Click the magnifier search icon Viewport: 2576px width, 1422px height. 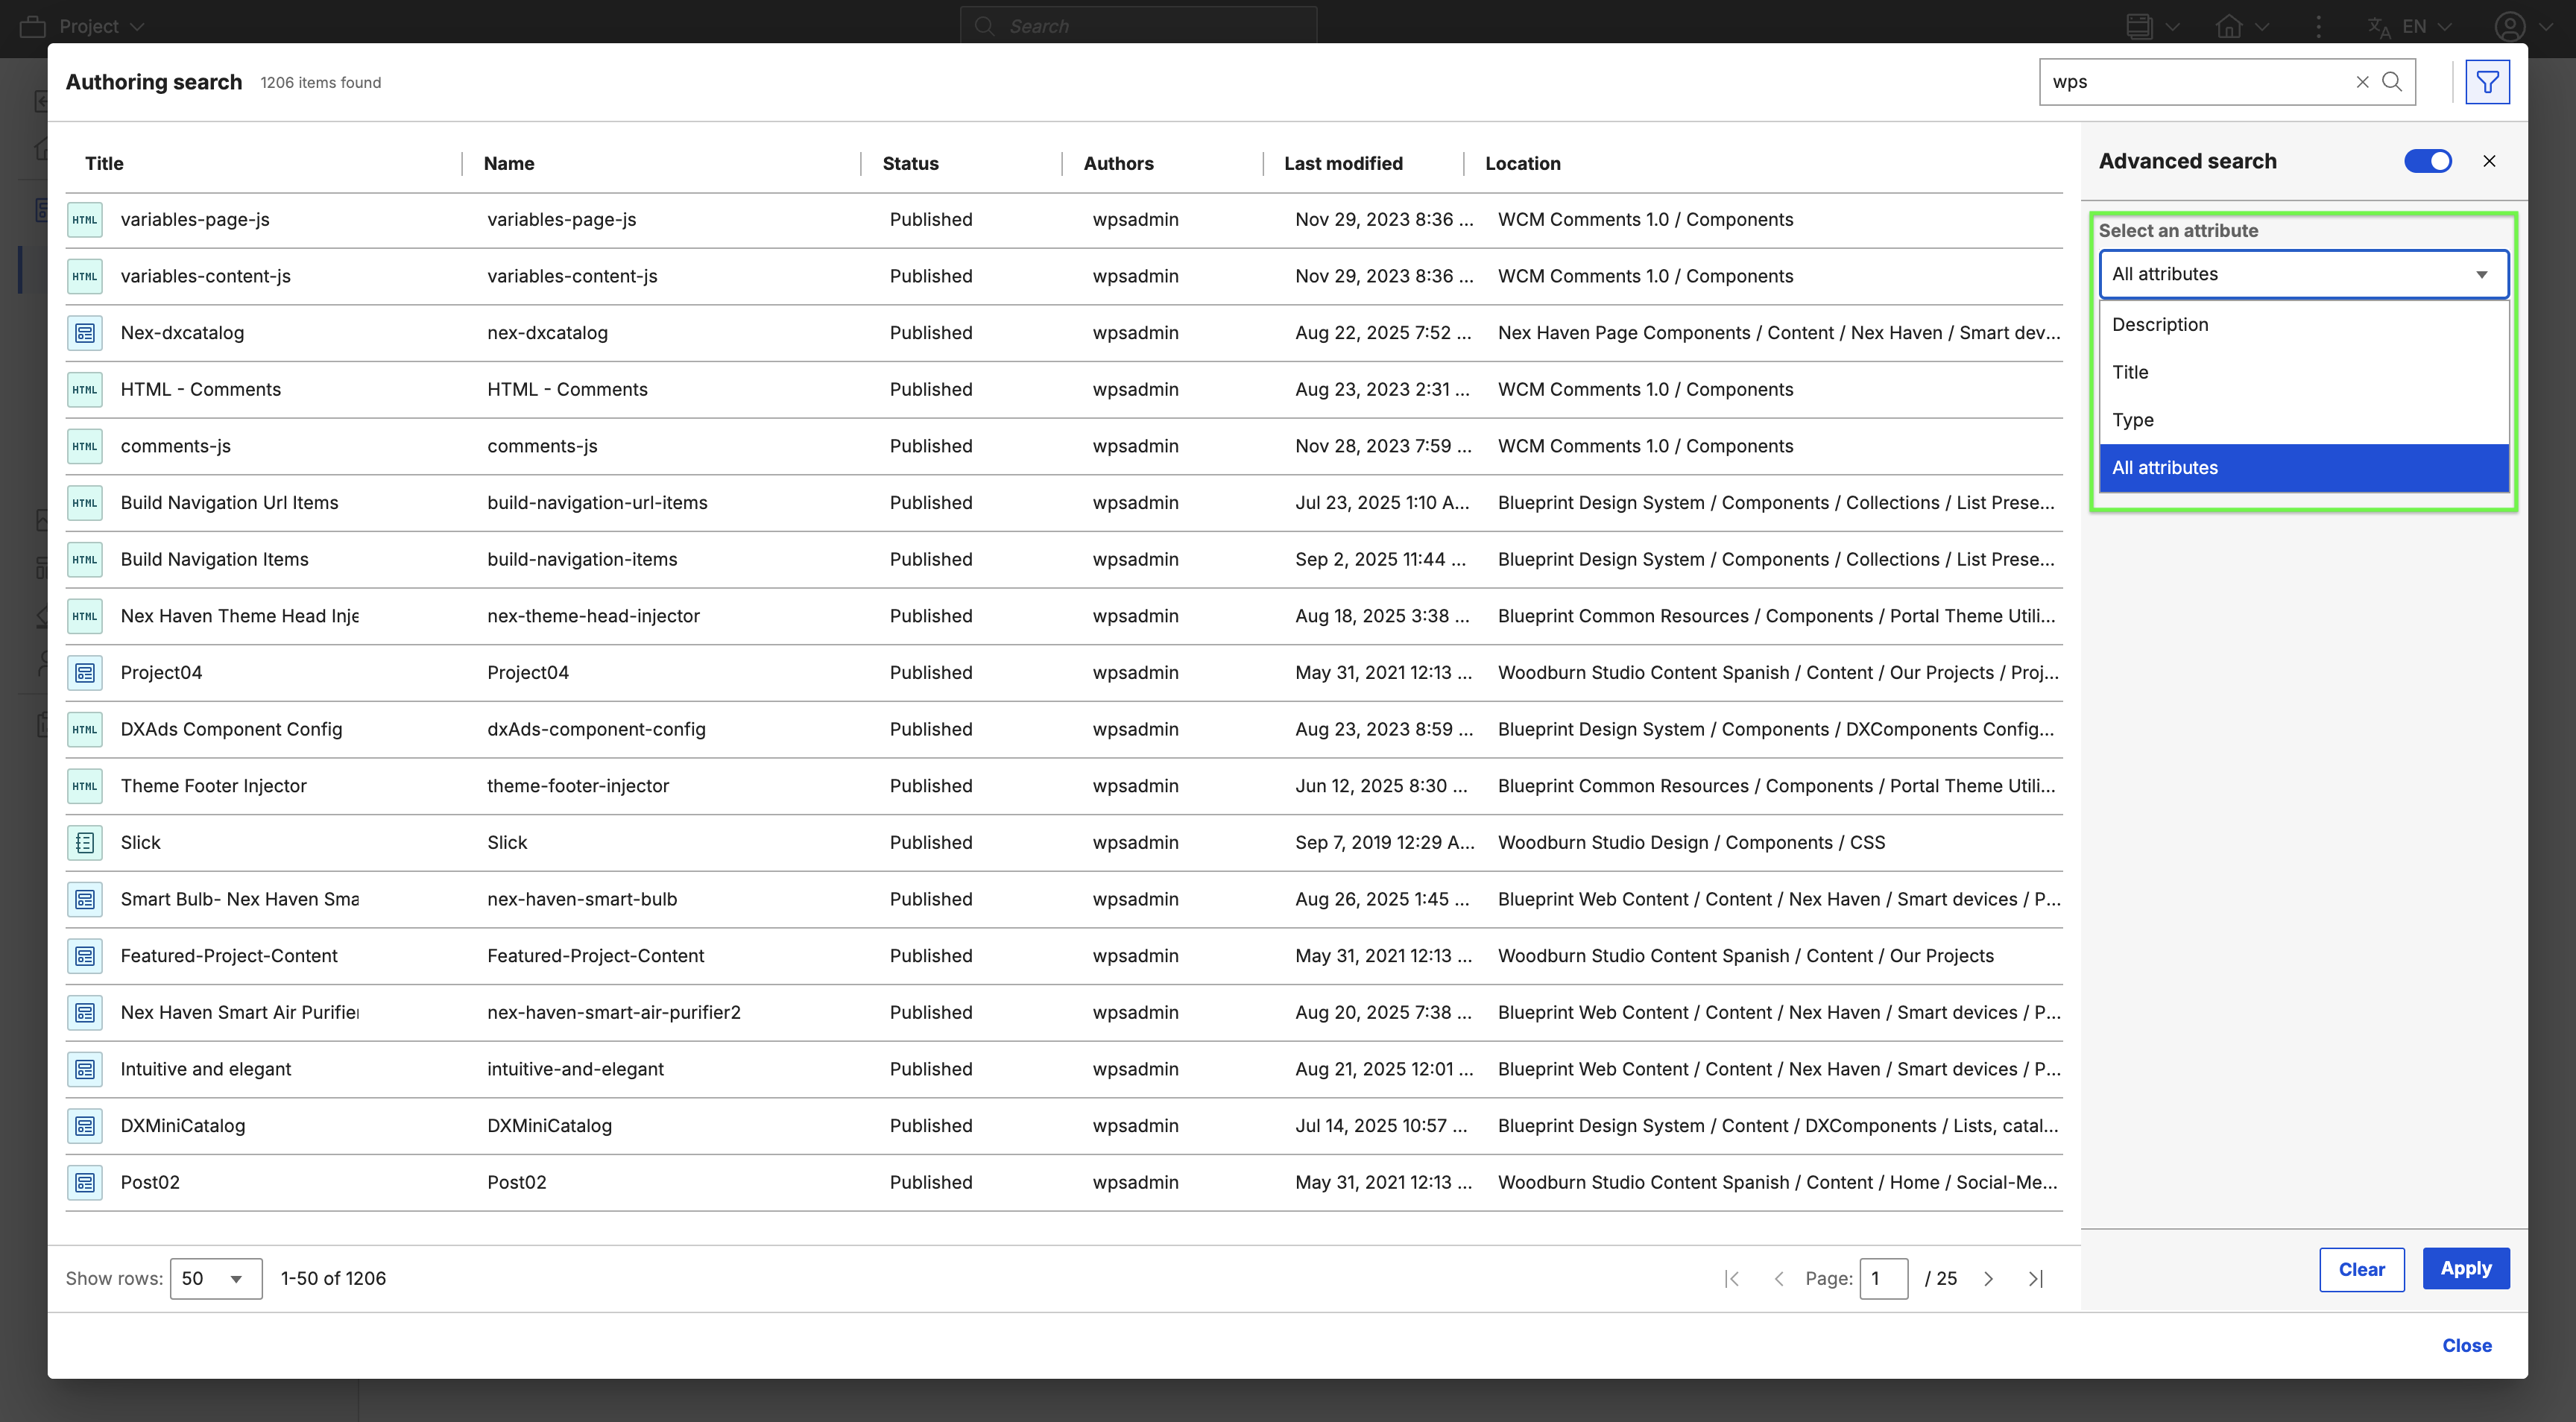2392,82
